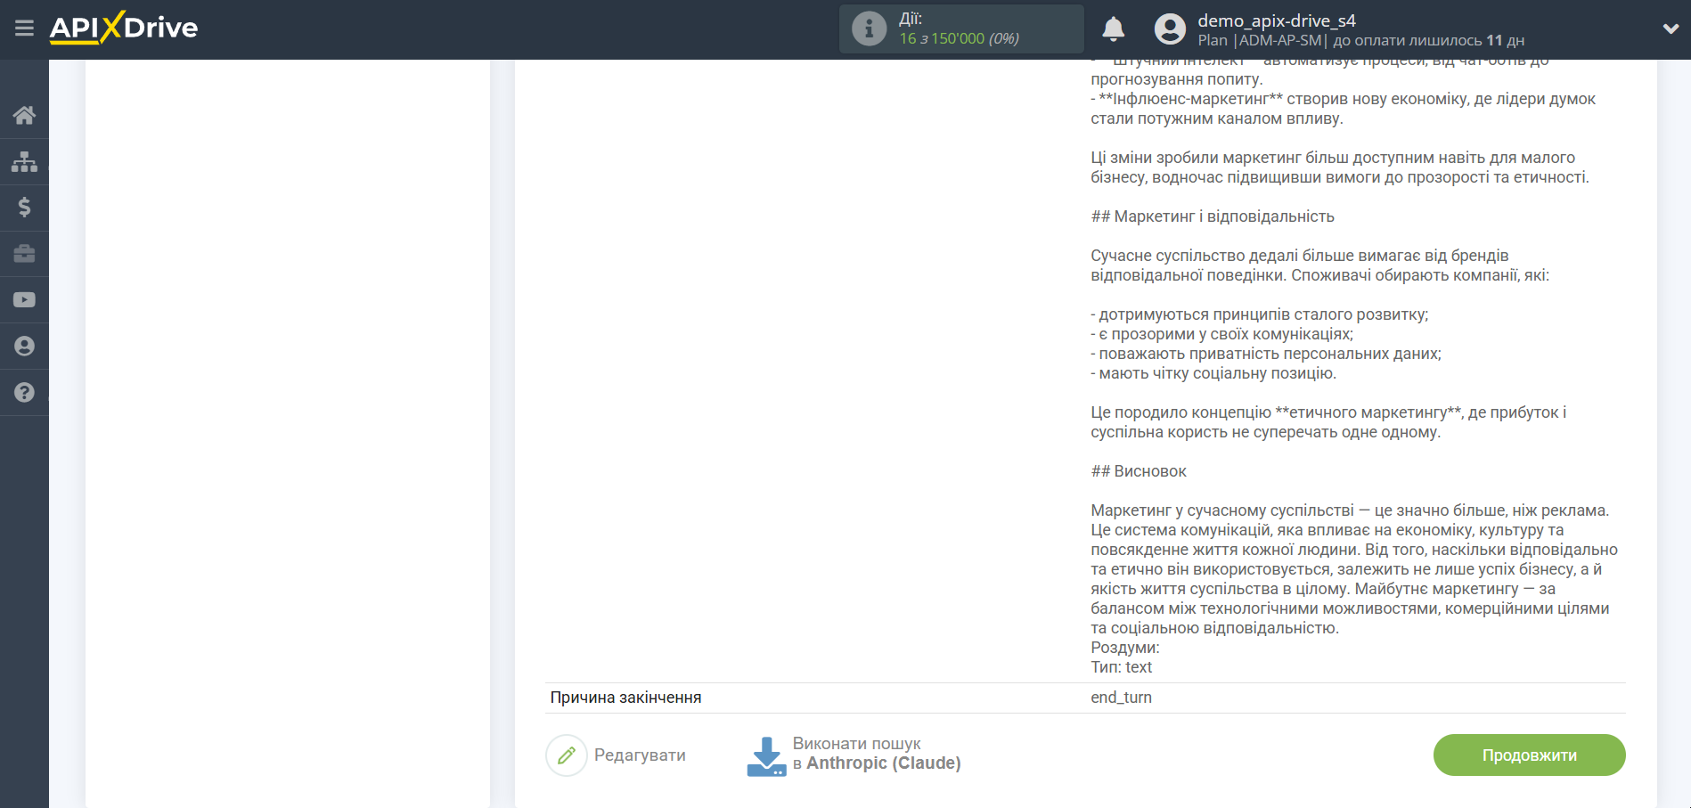Open profile icon in sidebar

point(24,347)
